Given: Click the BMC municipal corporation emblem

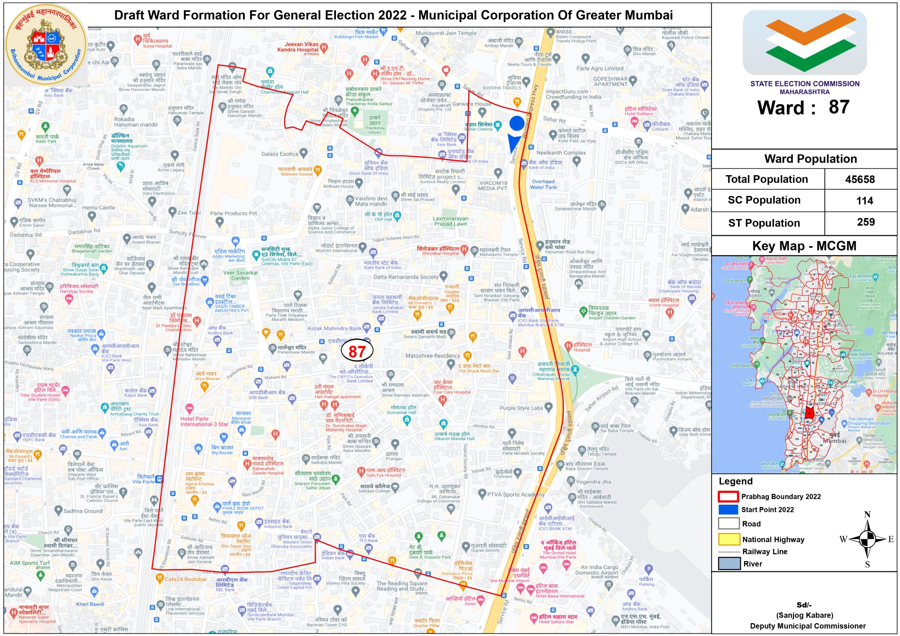Looking at the screenshot, I should (46, 44).
